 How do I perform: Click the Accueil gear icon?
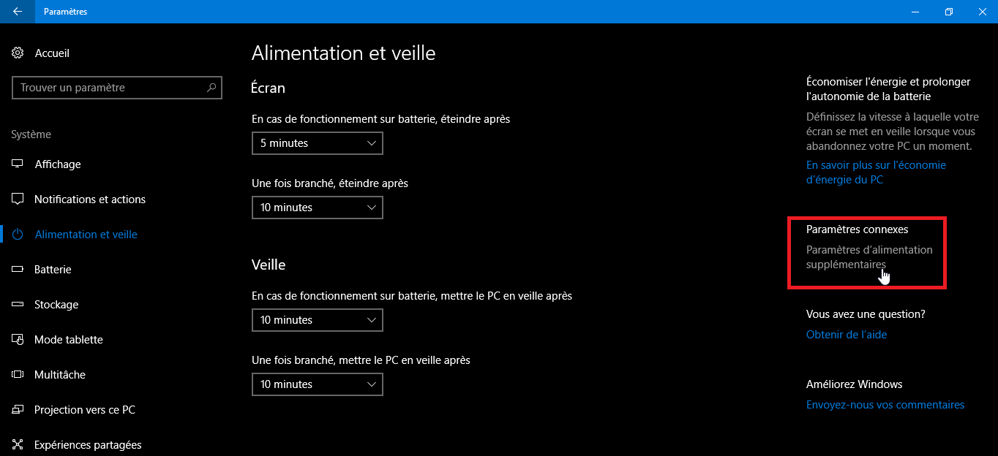[18, 53]
